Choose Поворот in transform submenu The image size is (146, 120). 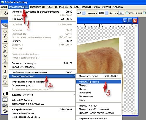pos(98,85)
